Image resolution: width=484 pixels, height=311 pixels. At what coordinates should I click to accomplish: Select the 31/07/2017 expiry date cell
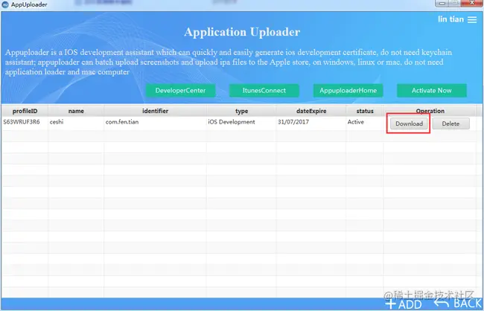[x=311, y=122]
